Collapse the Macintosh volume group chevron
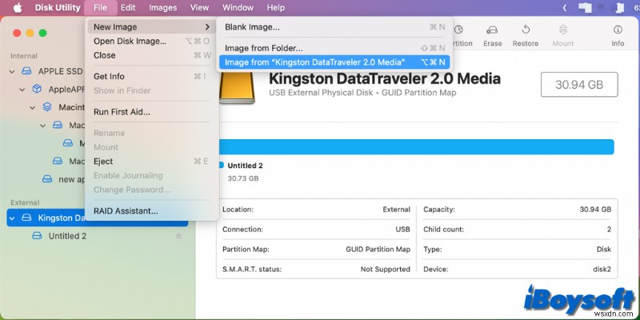The height and width of the screenshot is (320, 640). click(x=33, y=107)
